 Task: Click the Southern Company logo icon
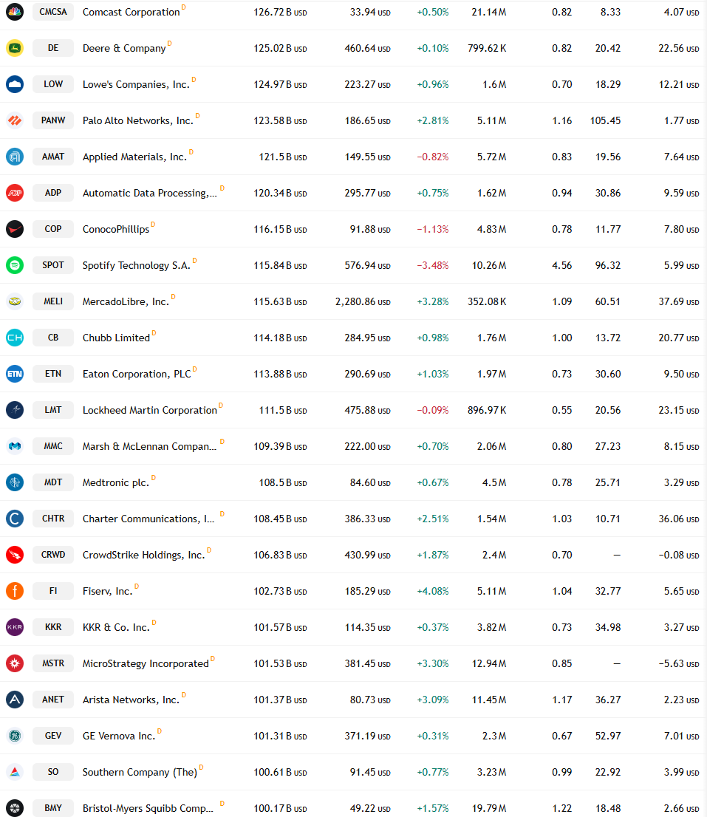(15, 772)
